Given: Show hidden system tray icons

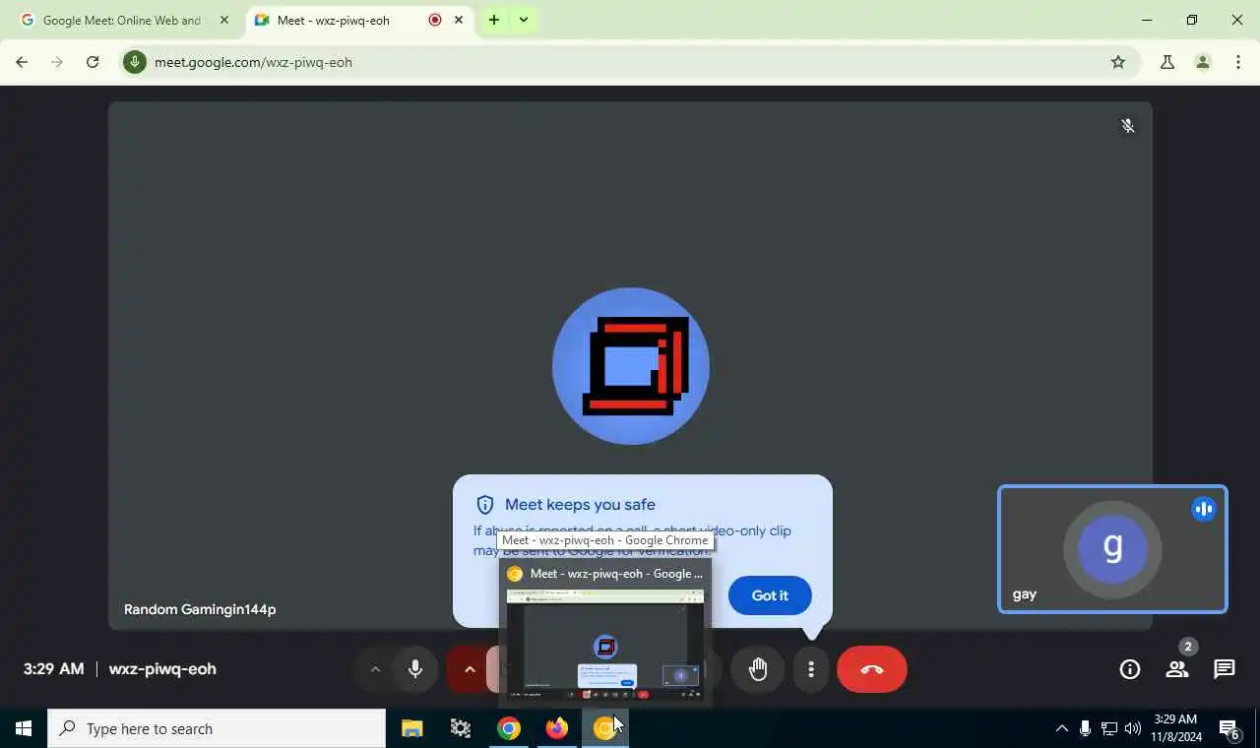Looking at the screenshot, I should tap(1061, 728).
